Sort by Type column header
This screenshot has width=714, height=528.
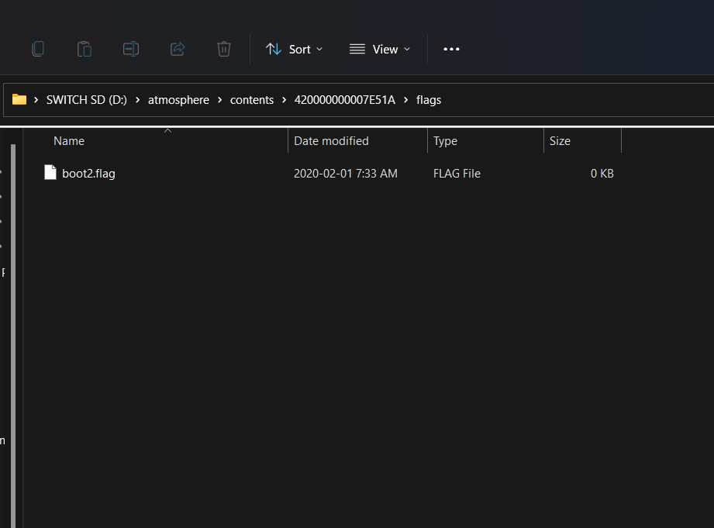tap(485, 141)
